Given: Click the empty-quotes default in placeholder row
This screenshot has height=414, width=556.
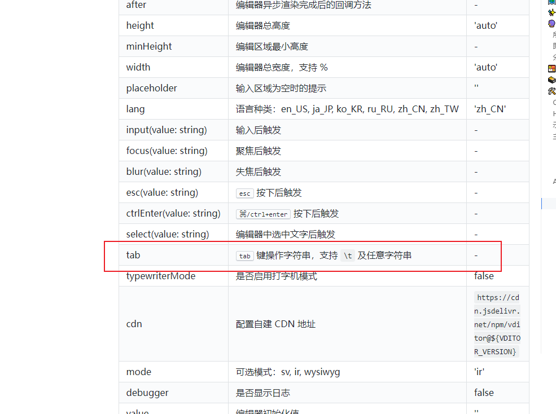Looking at the screenshot, I should 476,87.
